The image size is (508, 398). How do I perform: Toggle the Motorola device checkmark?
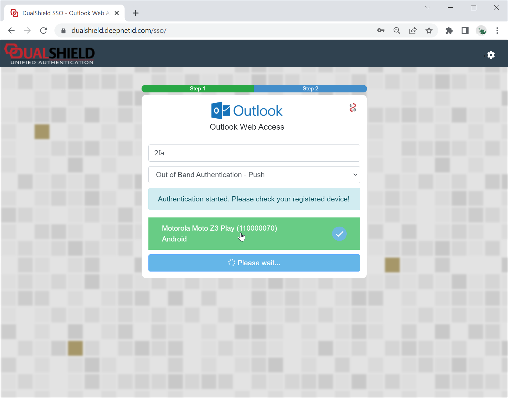point(339,234)
